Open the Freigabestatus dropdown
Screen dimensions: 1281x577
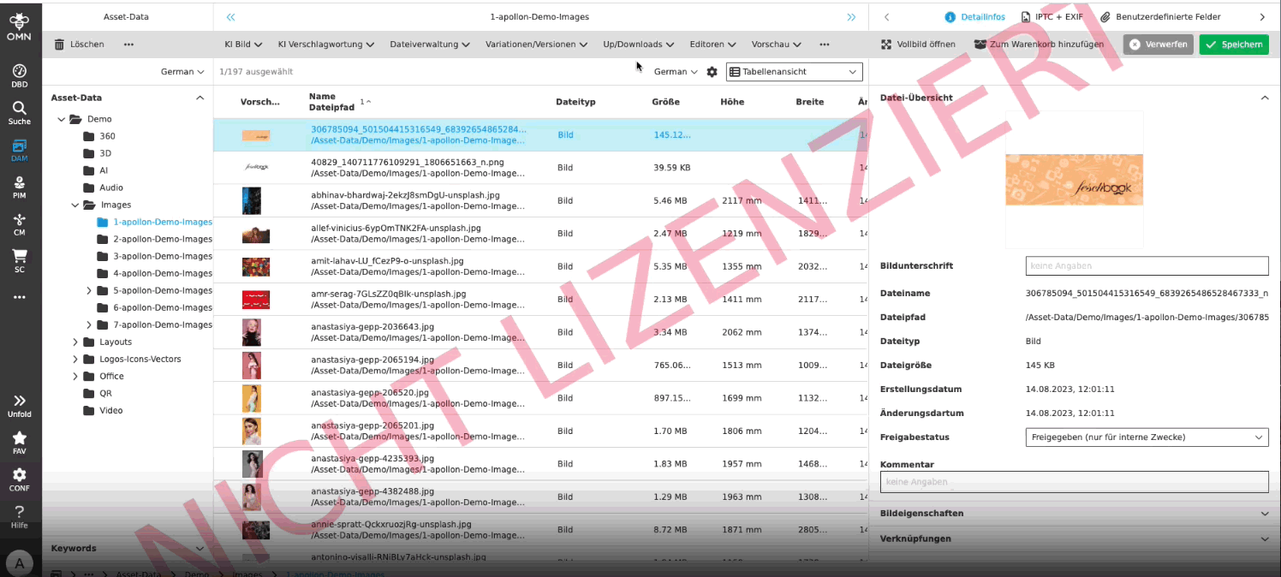click(1147, 437)
